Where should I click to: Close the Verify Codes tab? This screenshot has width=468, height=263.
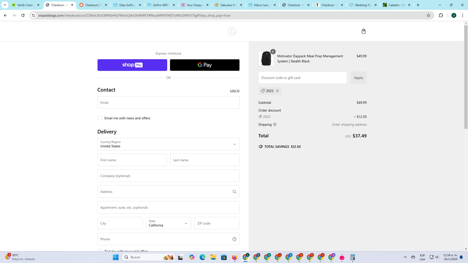(38, 5)
